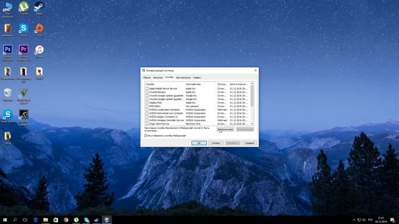399x224 pixels.
Task: Open the System Configuration taskbar icon
Action: pyautogui.click(x=107, y=220)
